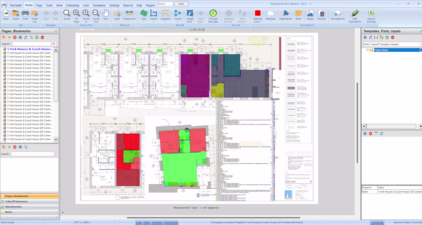Open the Tools ribbon tab
Viewport: 422px width, 225px height.
pos(49,5)
